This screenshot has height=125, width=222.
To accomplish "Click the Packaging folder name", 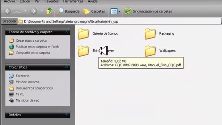I will tap(166, 34).
